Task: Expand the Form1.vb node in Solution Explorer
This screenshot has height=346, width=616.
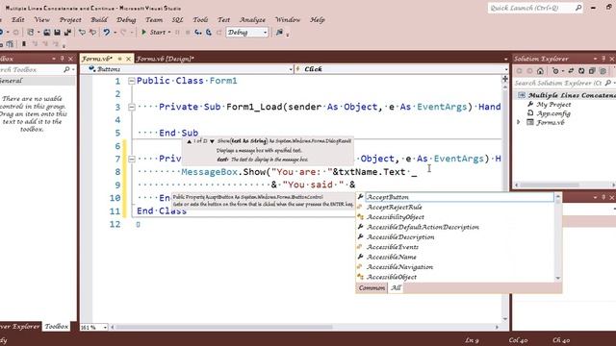Action: (x=519, y=122)
